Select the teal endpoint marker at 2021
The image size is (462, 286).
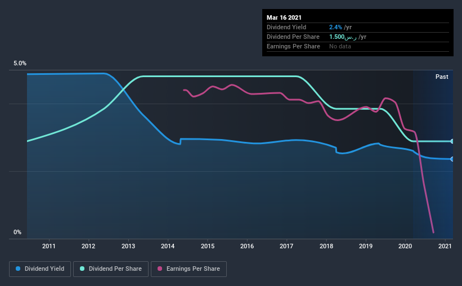point(452,141)
